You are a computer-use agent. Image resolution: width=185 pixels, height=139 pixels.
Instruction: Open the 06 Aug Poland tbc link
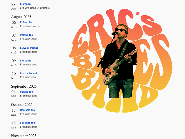tap(26, 22)
